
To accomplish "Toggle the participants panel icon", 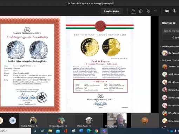I will tap(133, 11).
